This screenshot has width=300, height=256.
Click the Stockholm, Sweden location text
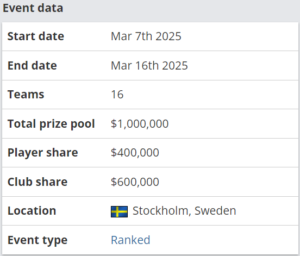tap(184, 211)
